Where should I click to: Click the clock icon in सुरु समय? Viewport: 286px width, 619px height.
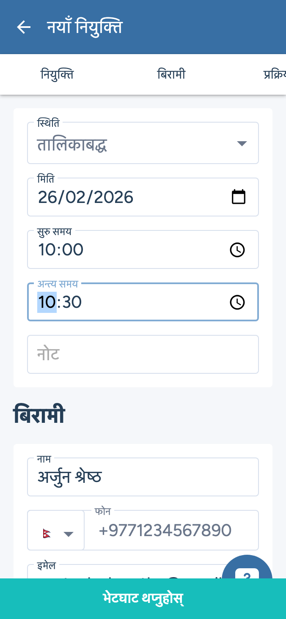[x=237, y=250]
